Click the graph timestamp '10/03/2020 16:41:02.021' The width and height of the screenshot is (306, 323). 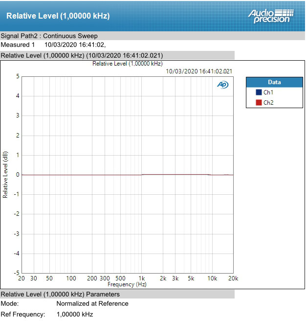click(199, 71)
